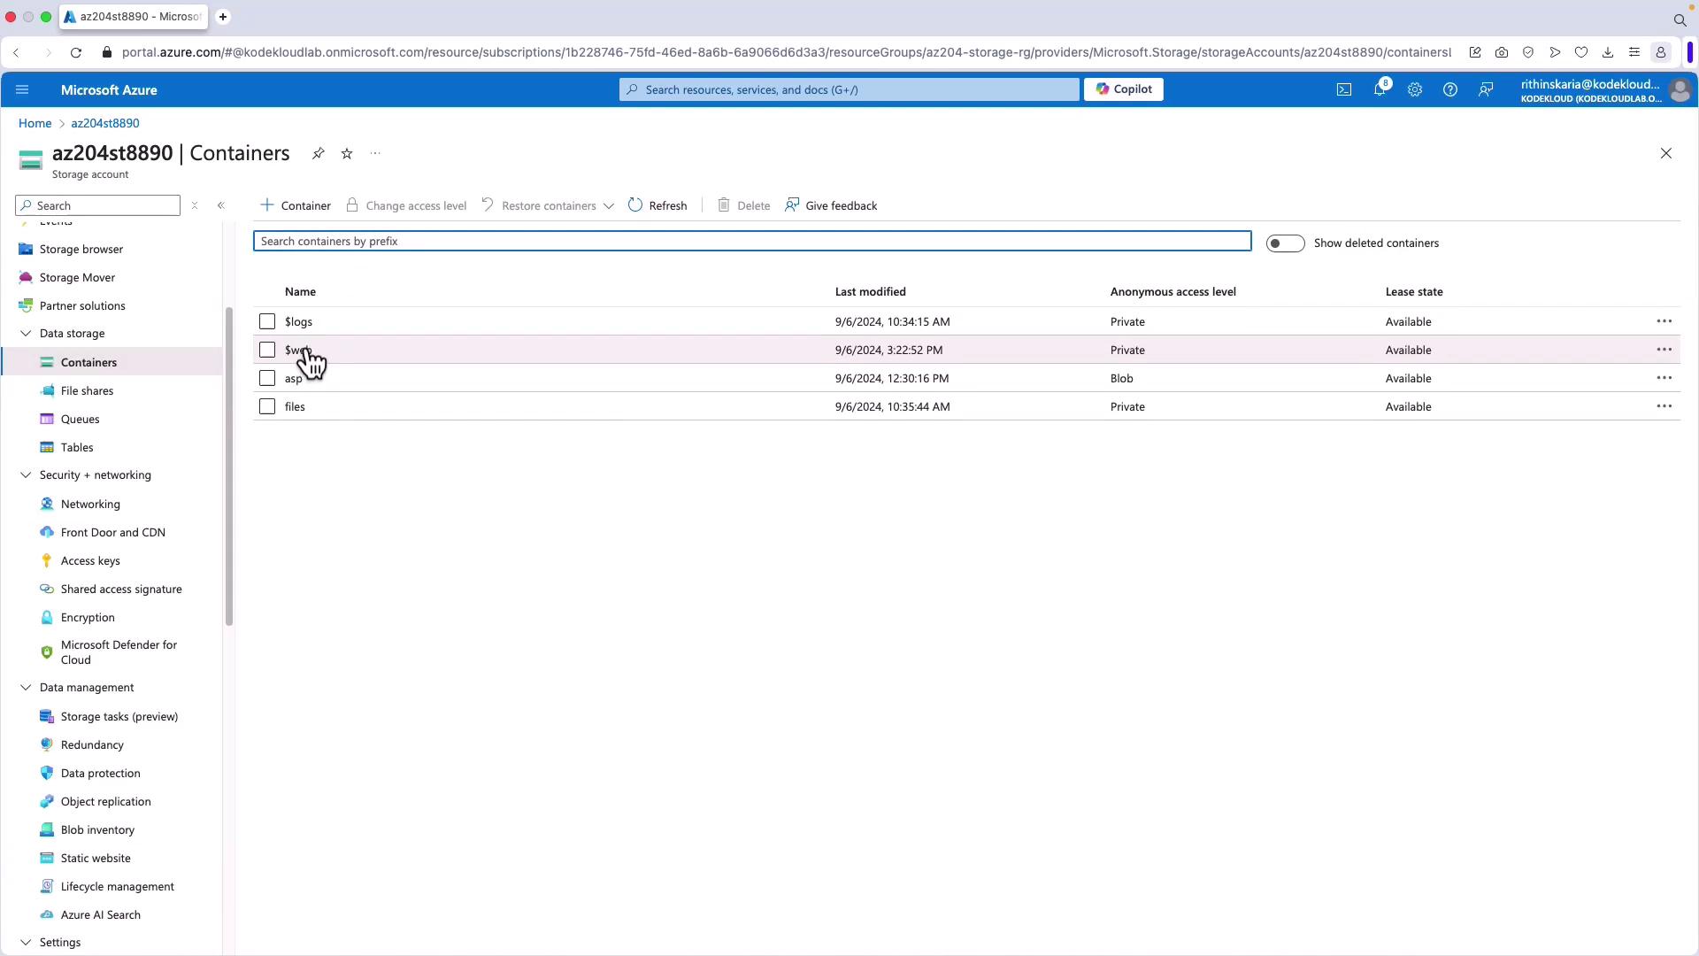Viewport: 1699px width, 956px height.
Task: Collapse the sidebar with double chevron
Action: pyautogui.click(x=221, y=205)
